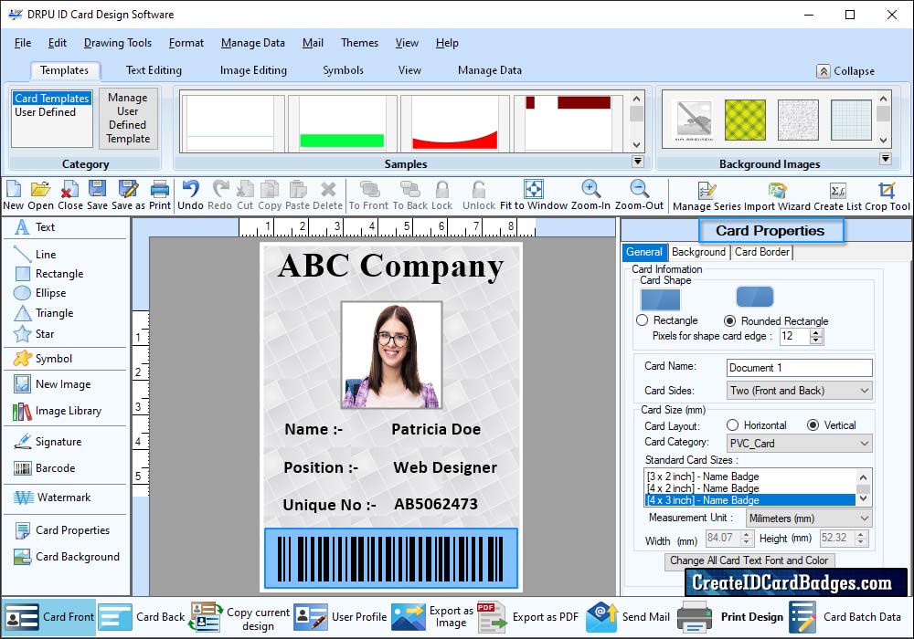The width and height of the screenshot is (914, 639).
Task: Add a Signature to the card
Action: click(48, 442)
